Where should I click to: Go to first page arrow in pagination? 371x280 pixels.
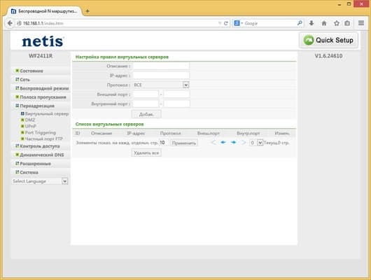pos(213,143)
